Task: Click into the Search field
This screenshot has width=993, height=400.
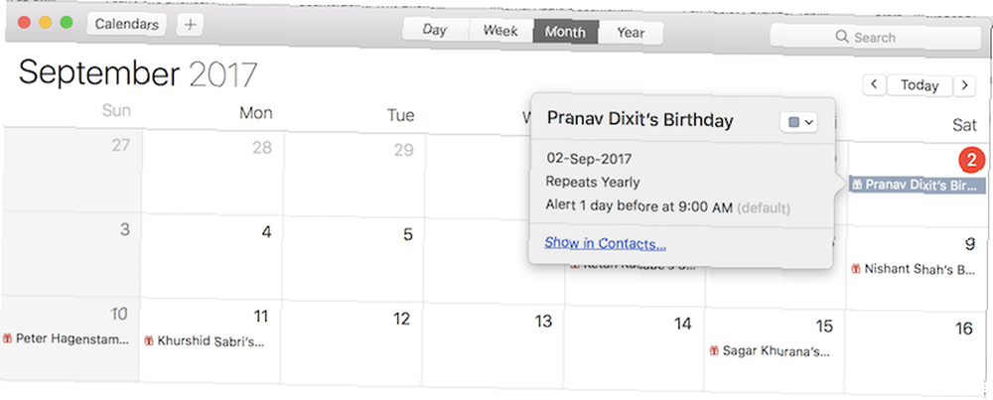Action: click(875, 37)
